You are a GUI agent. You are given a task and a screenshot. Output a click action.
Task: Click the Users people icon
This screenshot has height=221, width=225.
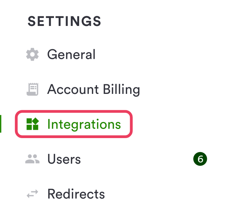32,159
